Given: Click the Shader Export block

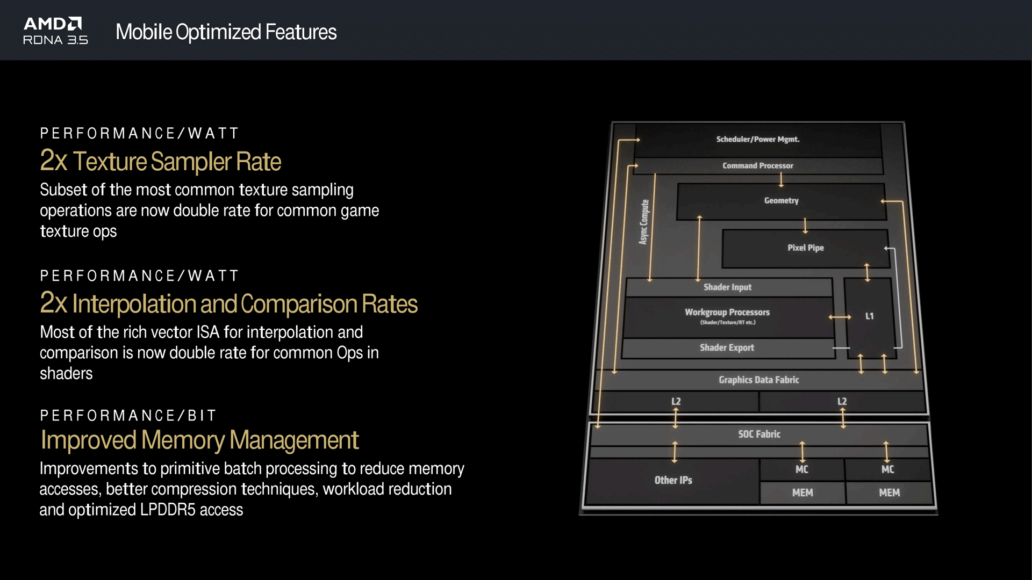Looking at the screenshot, I should tap(727, 348).
